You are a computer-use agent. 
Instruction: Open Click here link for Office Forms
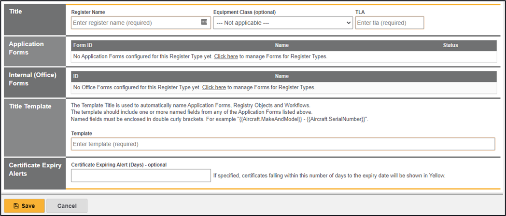pos(213,87)
